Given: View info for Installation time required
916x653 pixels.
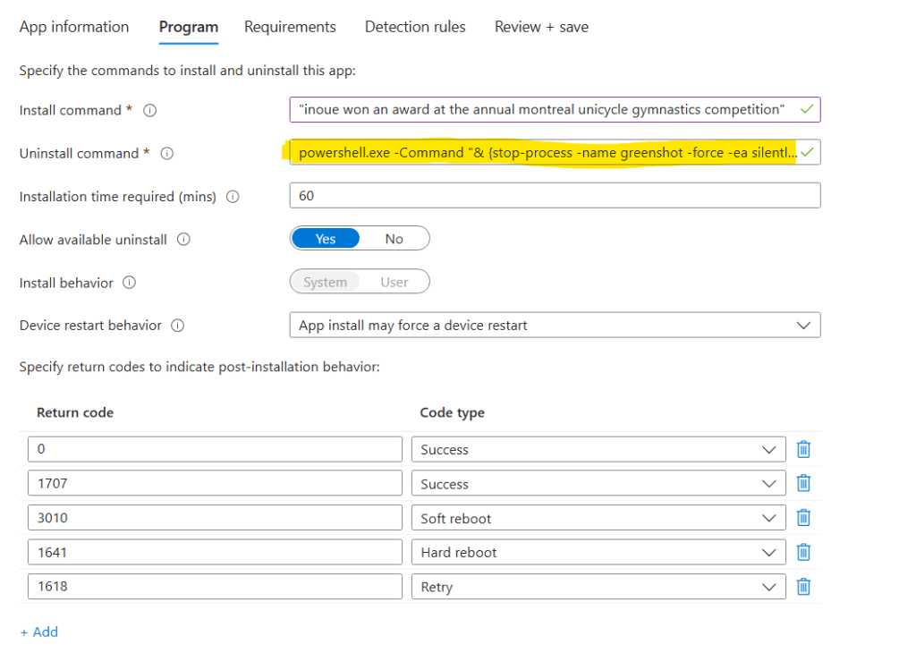Looking at the screenshot, I should pos(233,196).
